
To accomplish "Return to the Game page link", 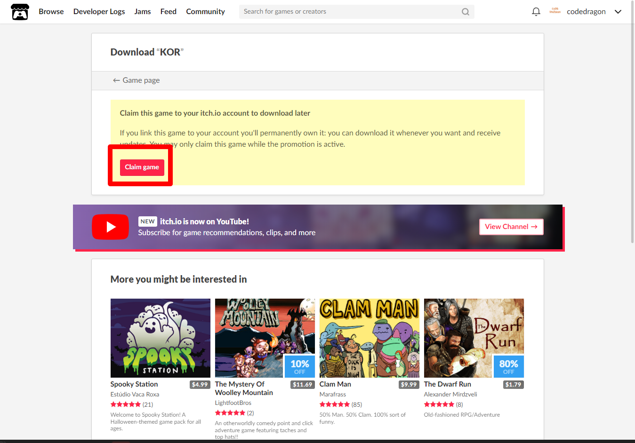I will tap(136, 80).
